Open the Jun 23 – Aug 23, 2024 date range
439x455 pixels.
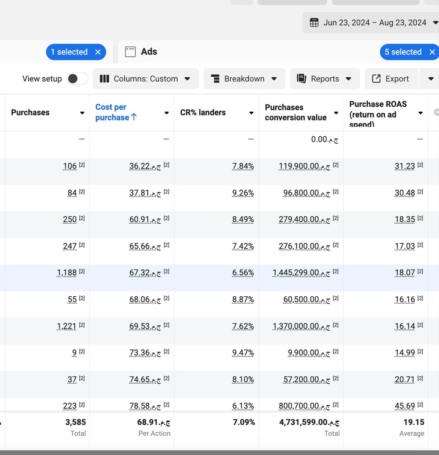click(x=371, y=23)
